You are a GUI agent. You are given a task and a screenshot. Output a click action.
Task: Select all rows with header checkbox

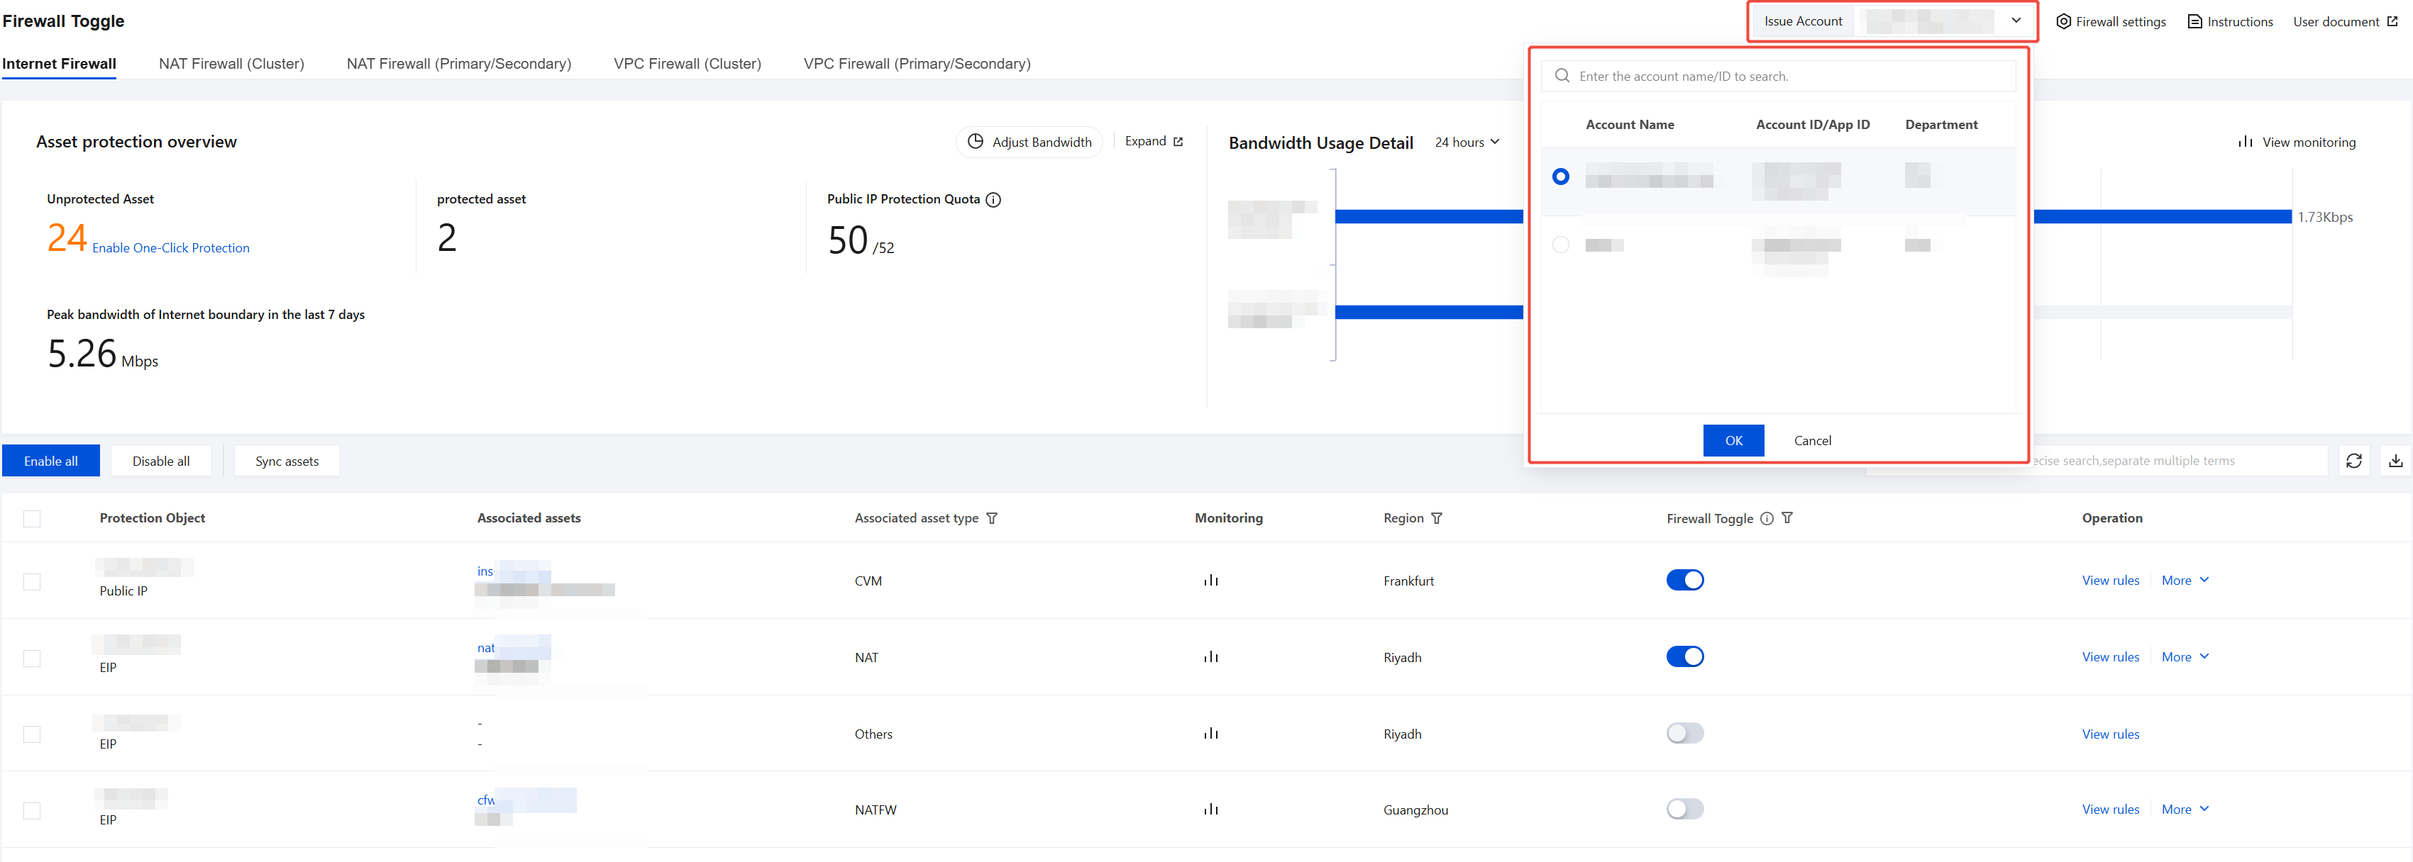coord(32,518)
